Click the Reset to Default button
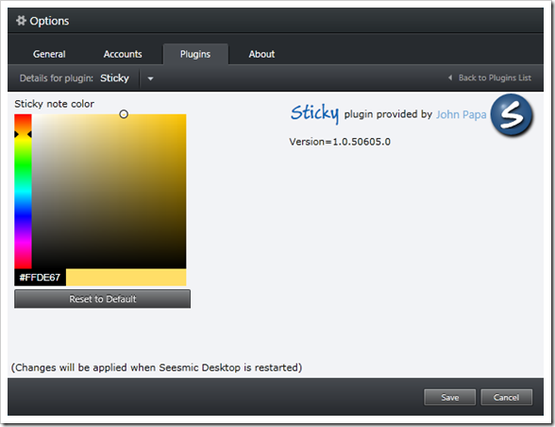This screenshot has width=555, height=427. (102, 299)
